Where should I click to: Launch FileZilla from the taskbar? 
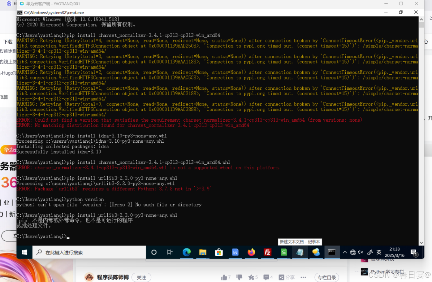point(267,252)
